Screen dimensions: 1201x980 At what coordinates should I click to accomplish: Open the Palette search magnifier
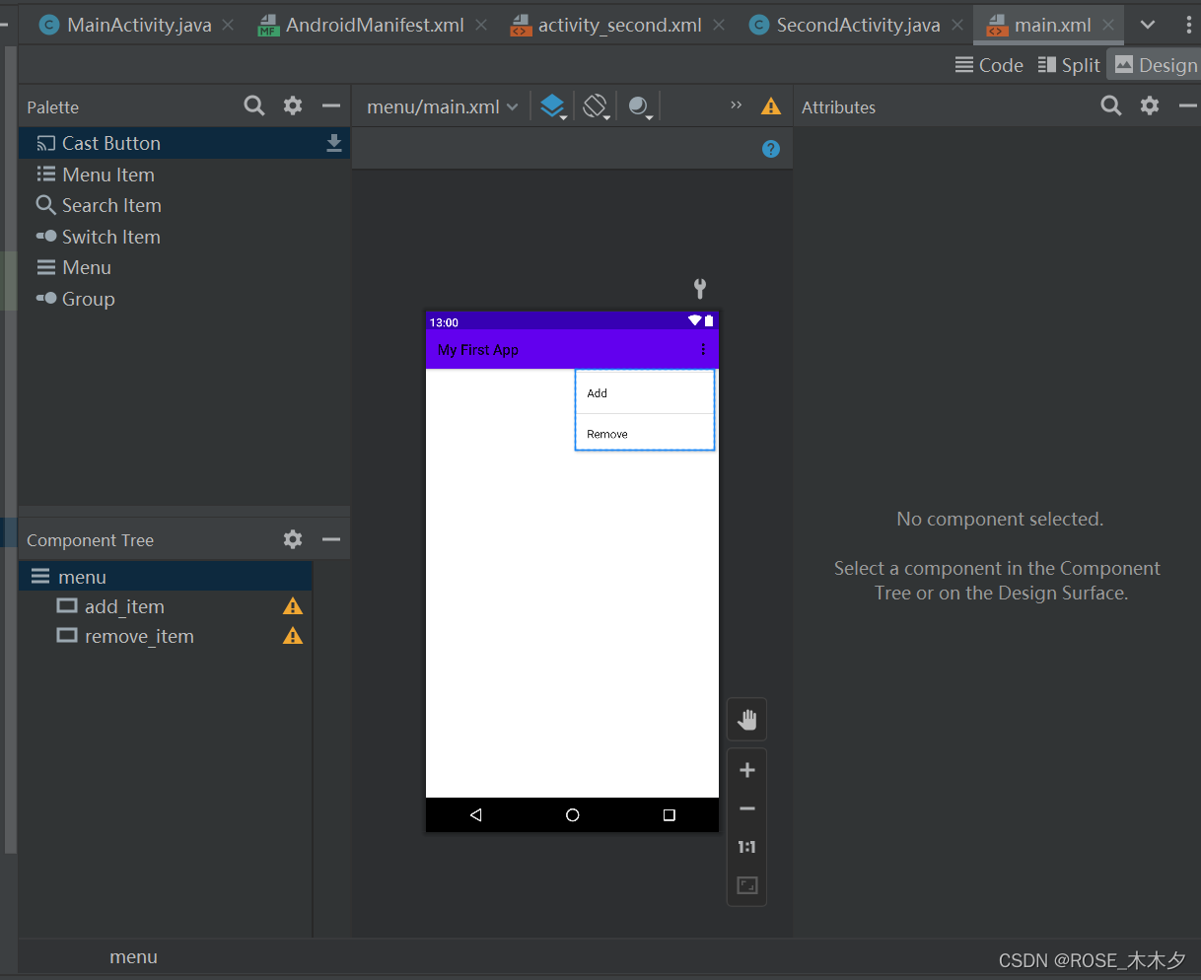253,105
